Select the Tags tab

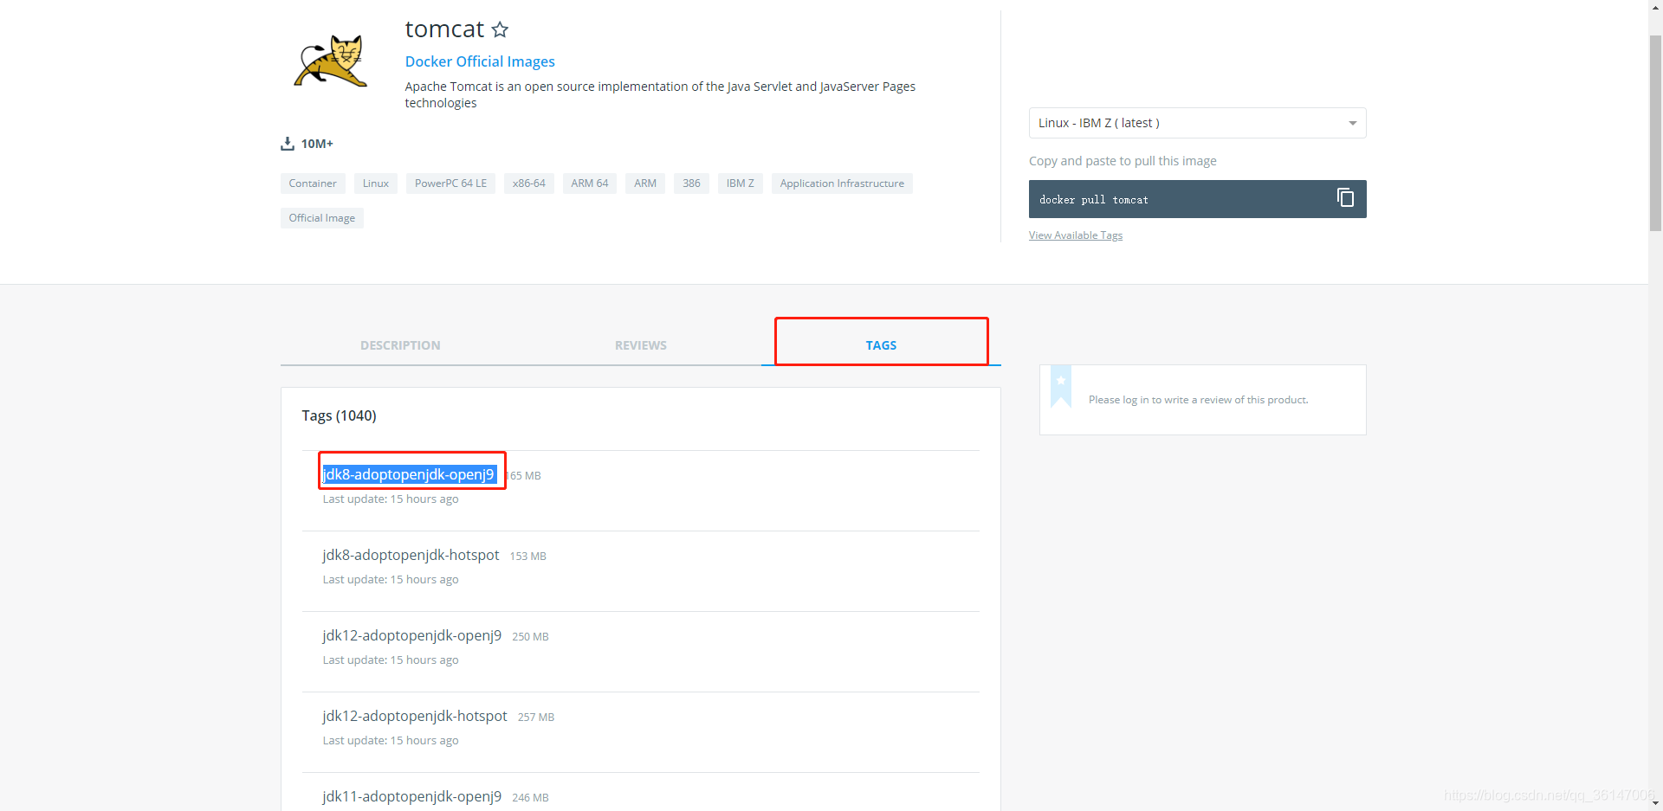(x=881, y=345)
